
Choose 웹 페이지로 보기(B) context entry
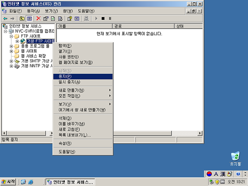click(83, 62)
